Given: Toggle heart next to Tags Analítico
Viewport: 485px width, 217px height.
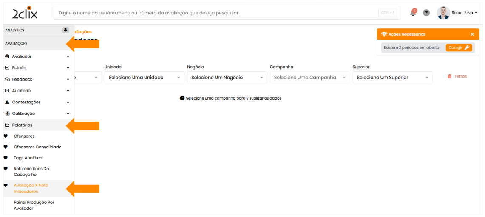Looking at the screenshot, I should coord(6,158).
